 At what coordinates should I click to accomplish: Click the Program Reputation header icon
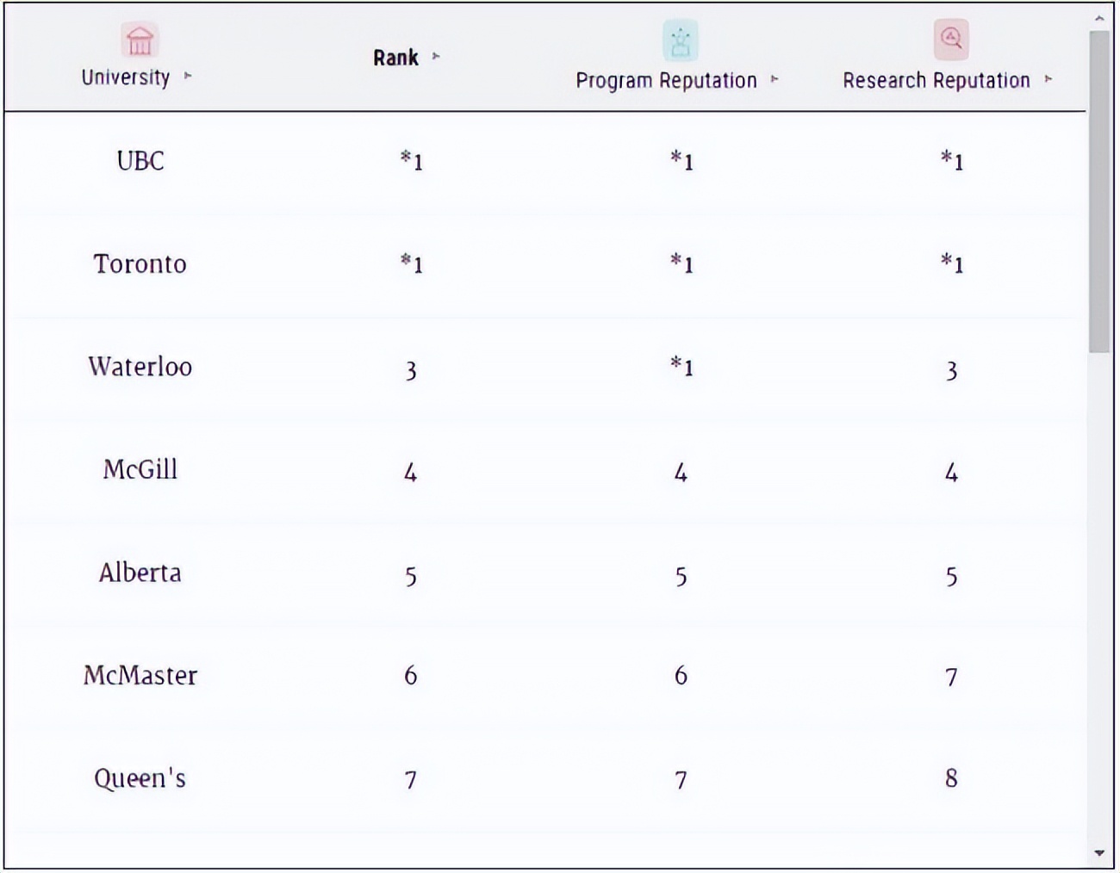pyautogui.click(x=681, y=40)
